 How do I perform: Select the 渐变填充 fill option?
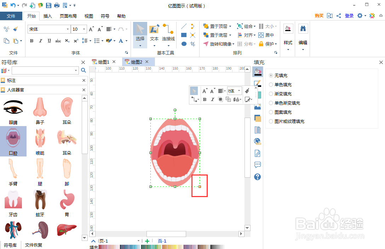[x=282, y=94]
